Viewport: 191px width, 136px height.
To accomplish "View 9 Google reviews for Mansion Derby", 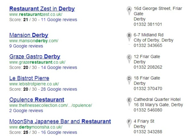I will pyautogui.click(x=26, y=46).
